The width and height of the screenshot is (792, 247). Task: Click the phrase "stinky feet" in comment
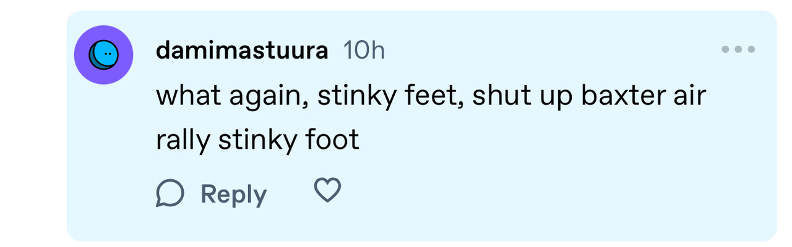[390, 97]
